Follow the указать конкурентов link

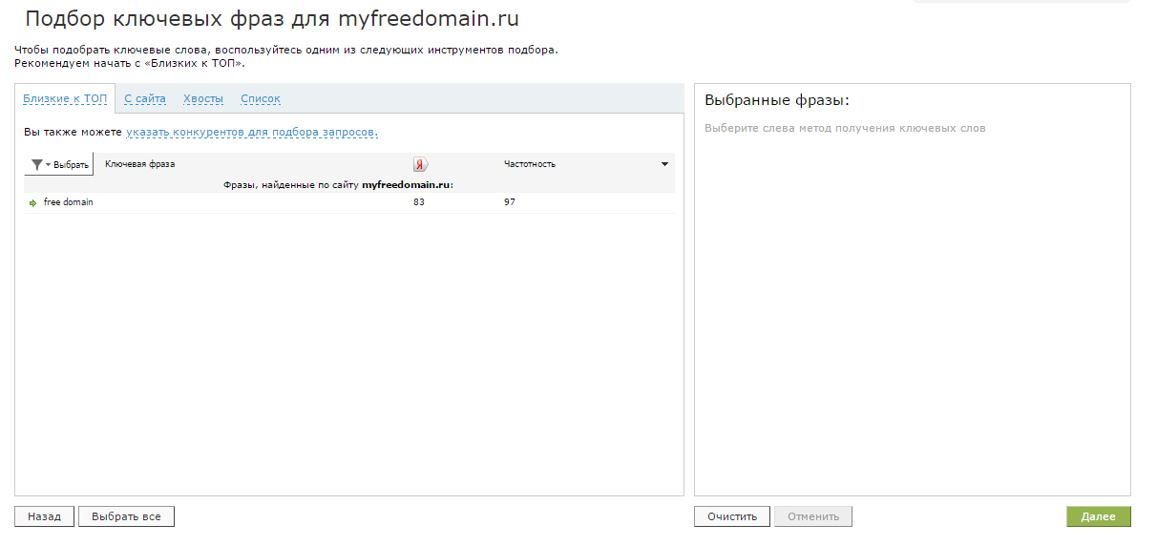(x=252, y=132)
